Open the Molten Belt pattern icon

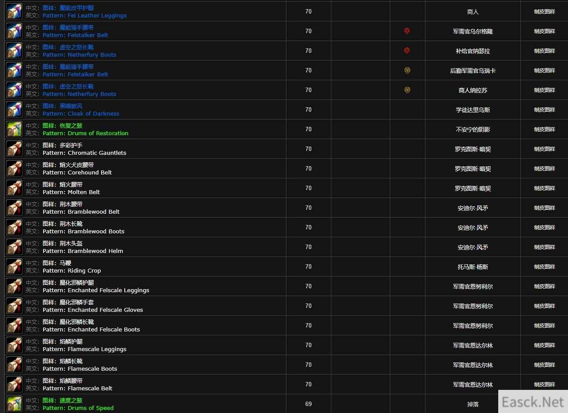pyautogui.click(x=14, y=188)
